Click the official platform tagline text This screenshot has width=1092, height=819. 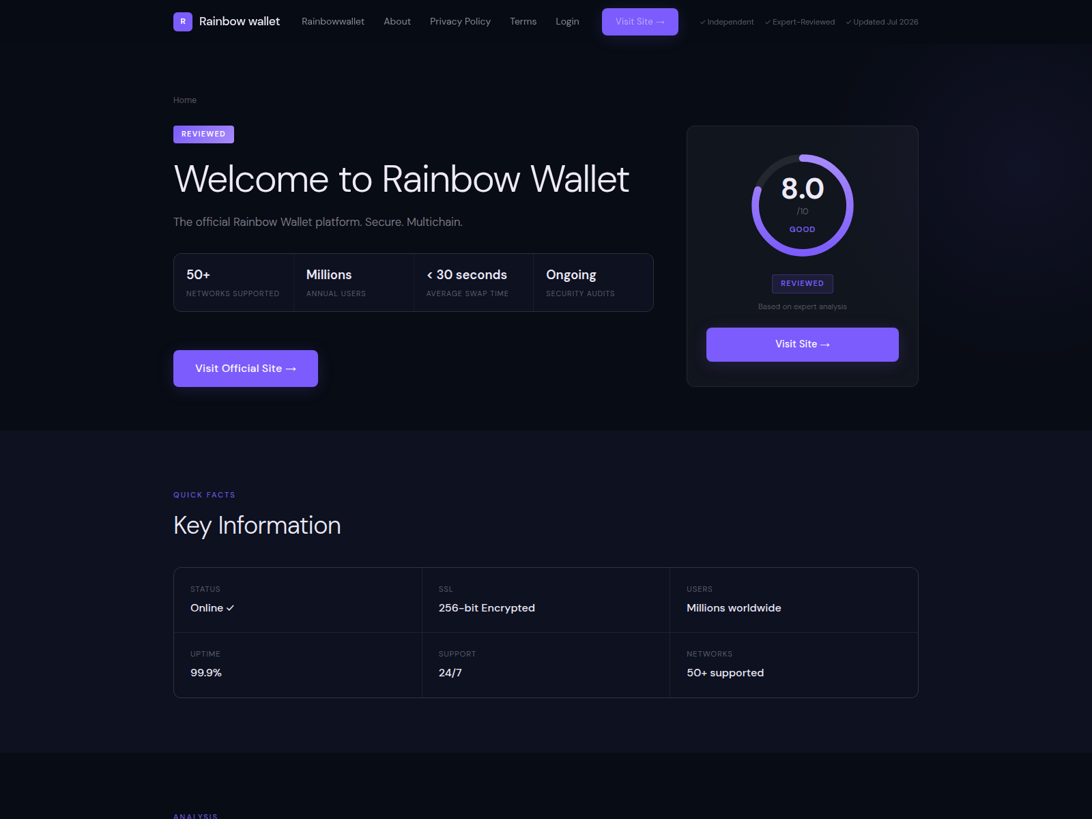click(318, 222)
